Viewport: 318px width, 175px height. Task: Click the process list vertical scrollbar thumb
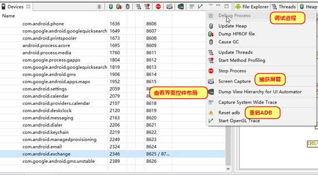point(228,145)
